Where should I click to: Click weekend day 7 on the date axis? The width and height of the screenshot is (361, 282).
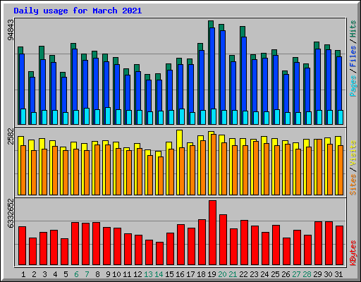[x=87, y=274]
